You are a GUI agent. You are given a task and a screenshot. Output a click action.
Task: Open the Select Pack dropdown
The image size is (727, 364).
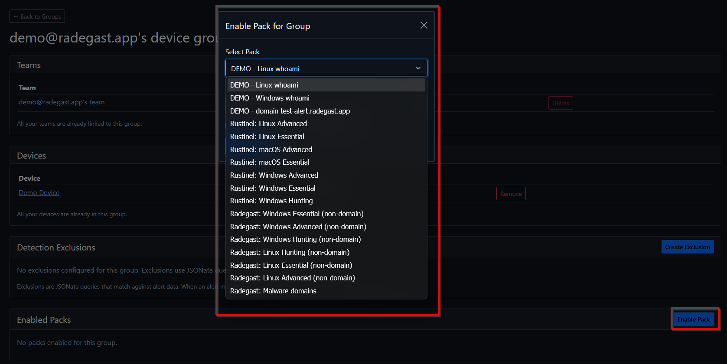click(x=326, y=68)
